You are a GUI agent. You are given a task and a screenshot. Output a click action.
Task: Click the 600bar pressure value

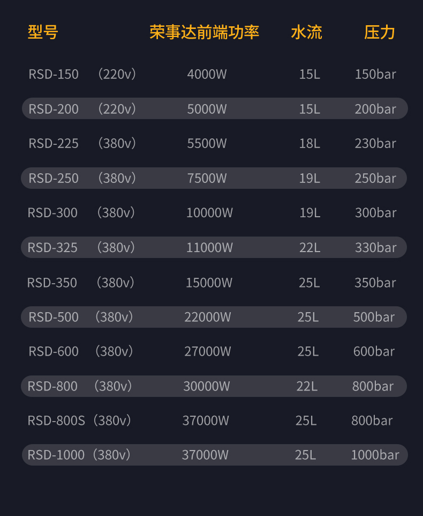click(x=374, y=351)
